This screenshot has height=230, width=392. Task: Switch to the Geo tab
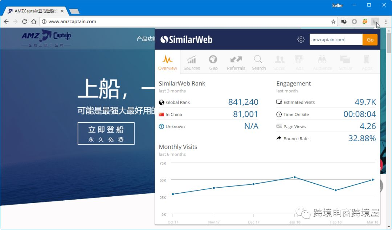pos(213,63)
